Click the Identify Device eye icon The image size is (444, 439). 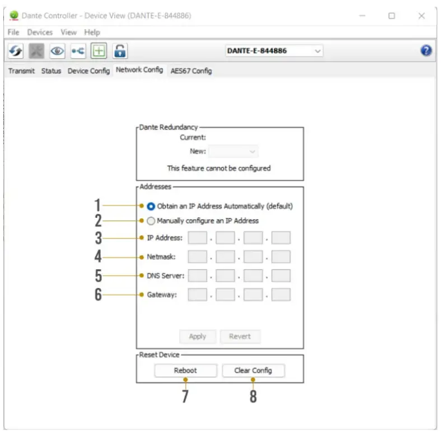57,52
